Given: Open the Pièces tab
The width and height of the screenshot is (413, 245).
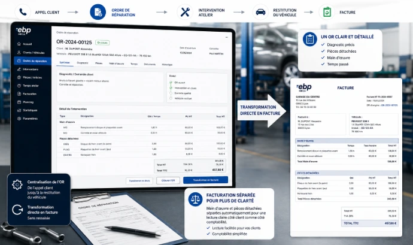Looking at the screenshot, I should click(x=99, y=63).
